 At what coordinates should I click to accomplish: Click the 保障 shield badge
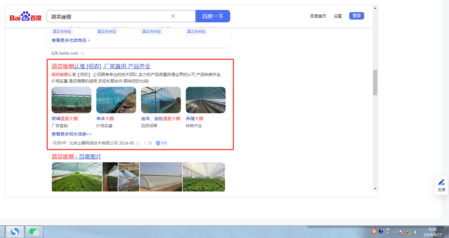point(162,143)
